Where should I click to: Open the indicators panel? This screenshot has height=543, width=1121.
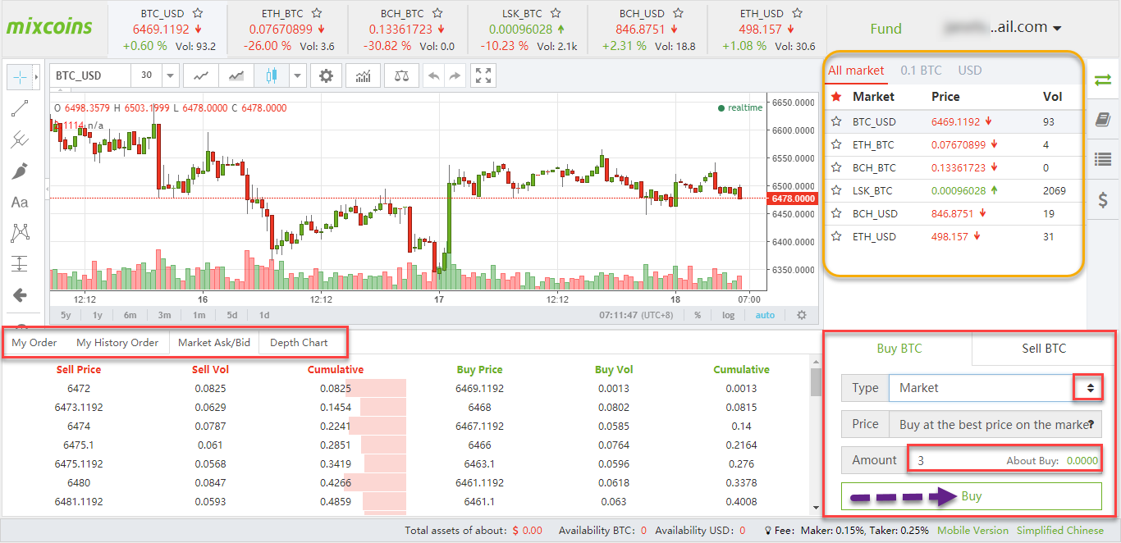point(363,76)
